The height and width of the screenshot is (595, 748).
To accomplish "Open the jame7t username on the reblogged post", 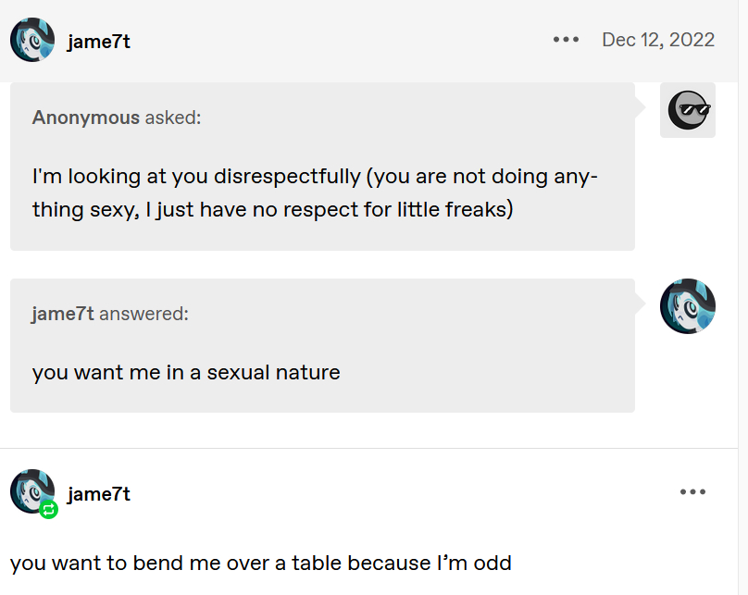I will pos(99,494).
